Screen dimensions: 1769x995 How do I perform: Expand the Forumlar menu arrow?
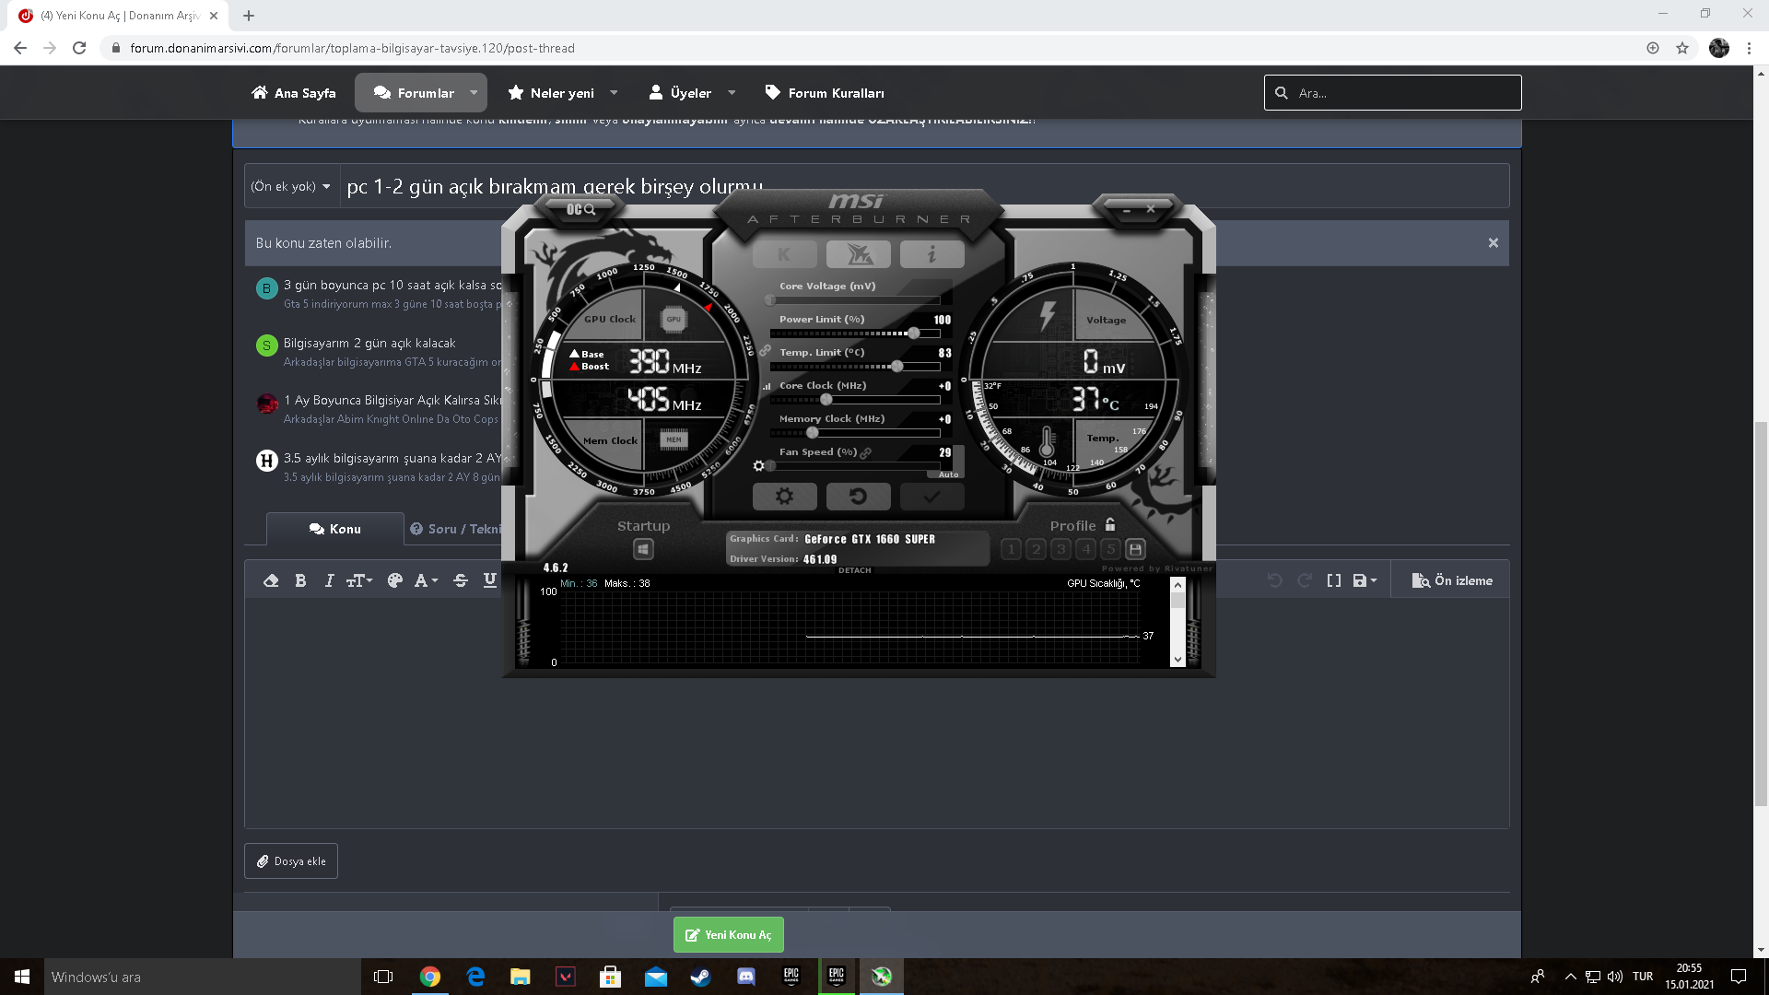coord(474,93)
